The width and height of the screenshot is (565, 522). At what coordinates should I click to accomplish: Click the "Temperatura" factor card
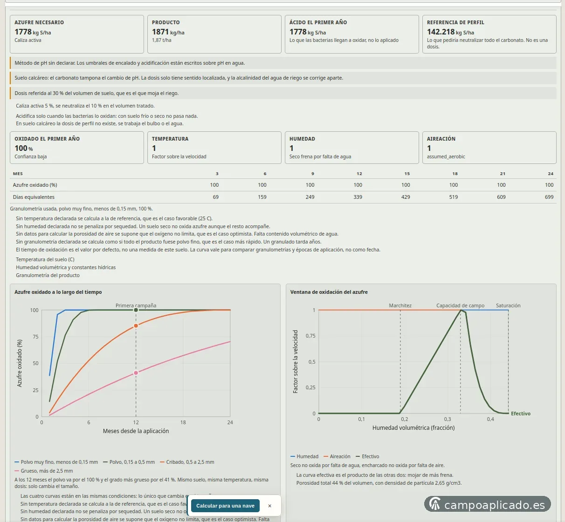(x=214, y=148)
